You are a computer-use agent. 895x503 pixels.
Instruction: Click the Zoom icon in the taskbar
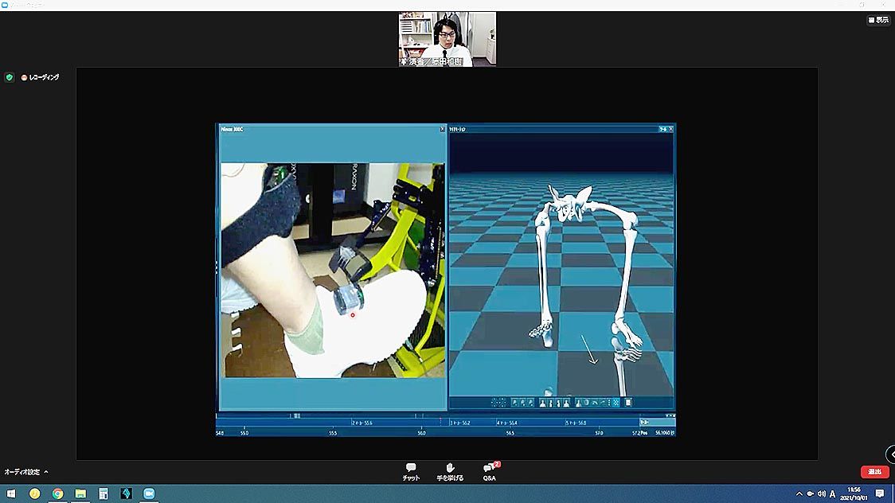tap(148, 493)
